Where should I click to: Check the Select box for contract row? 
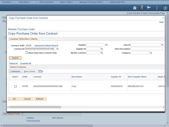15,87
